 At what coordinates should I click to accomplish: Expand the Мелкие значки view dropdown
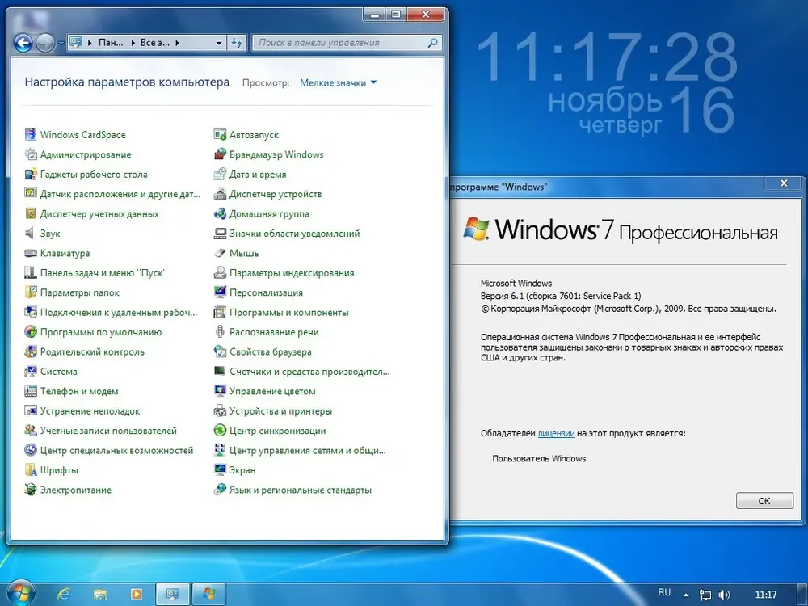338,82
